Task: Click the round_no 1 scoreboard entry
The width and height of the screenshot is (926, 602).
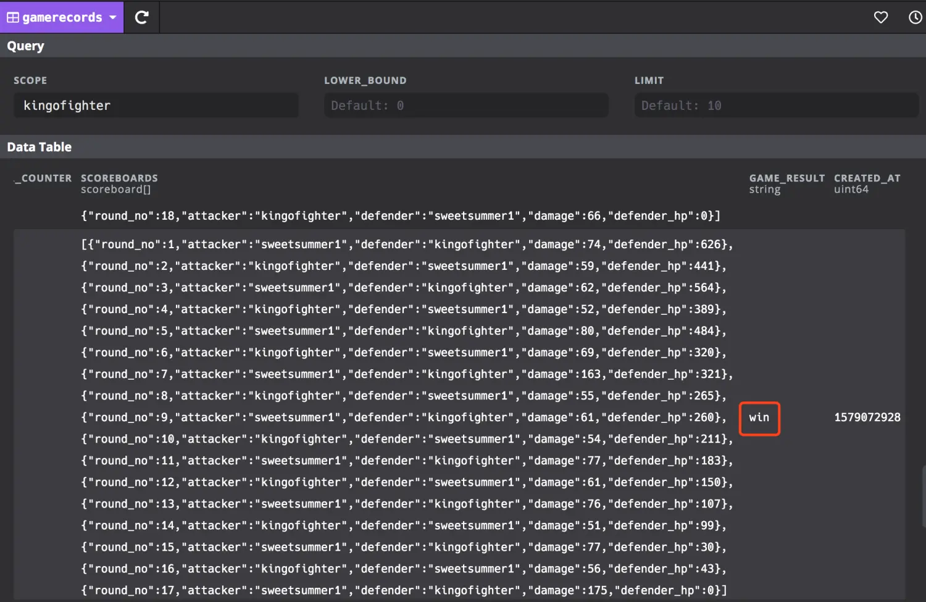Action: (x=406, y=245)
